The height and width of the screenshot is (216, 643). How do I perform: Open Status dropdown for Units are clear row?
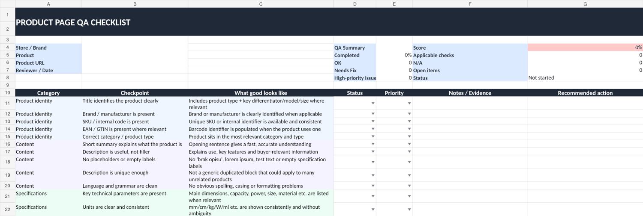pyautogui.click(x=373, y=210)
